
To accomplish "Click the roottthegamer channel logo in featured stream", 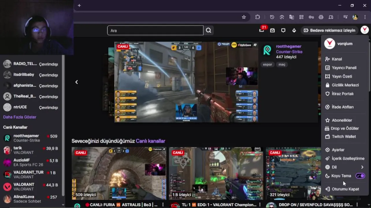I will pos(267,50).
